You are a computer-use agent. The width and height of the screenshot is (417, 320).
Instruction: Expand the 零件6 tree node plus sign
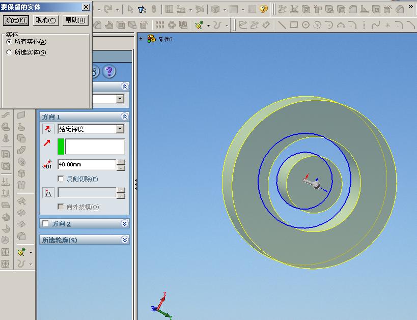click(x=141, y=39)
